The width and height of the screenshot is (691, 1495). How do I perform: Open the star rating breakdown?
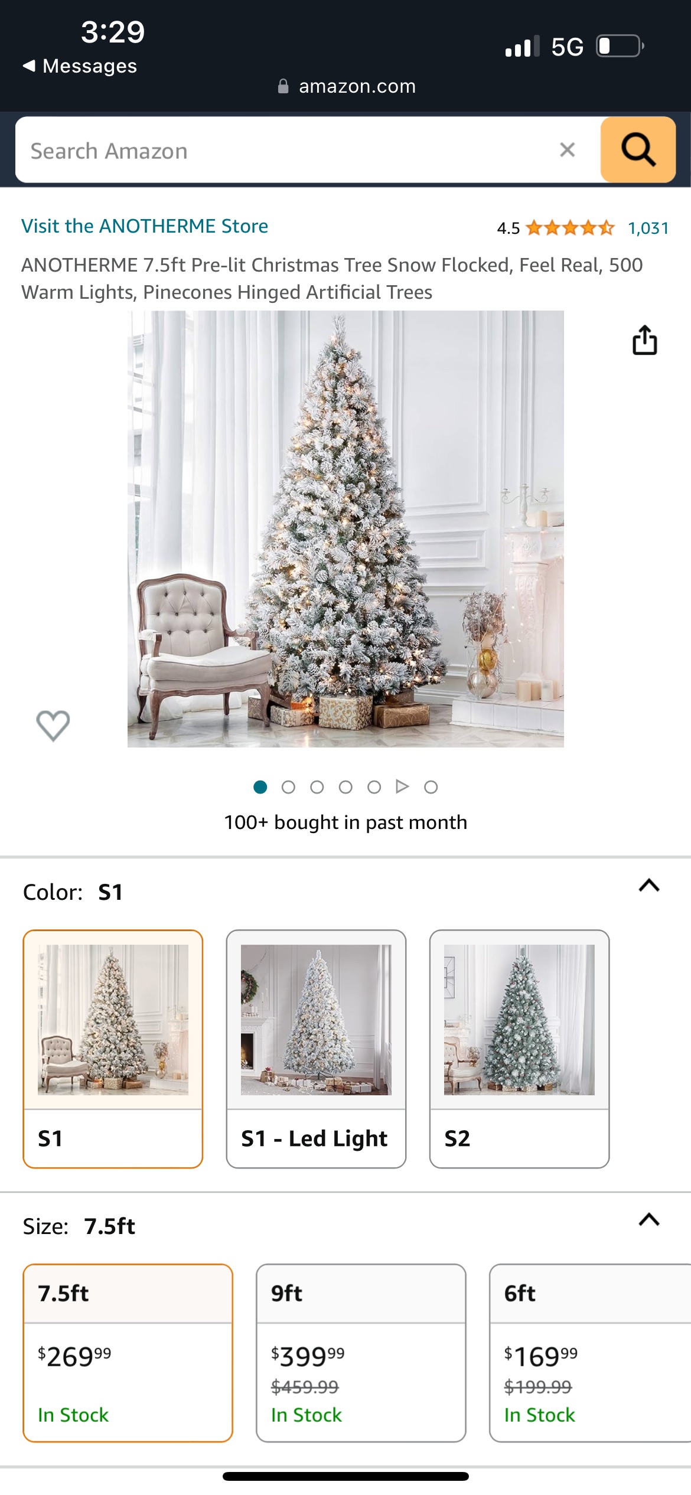(x=570, y=228)
